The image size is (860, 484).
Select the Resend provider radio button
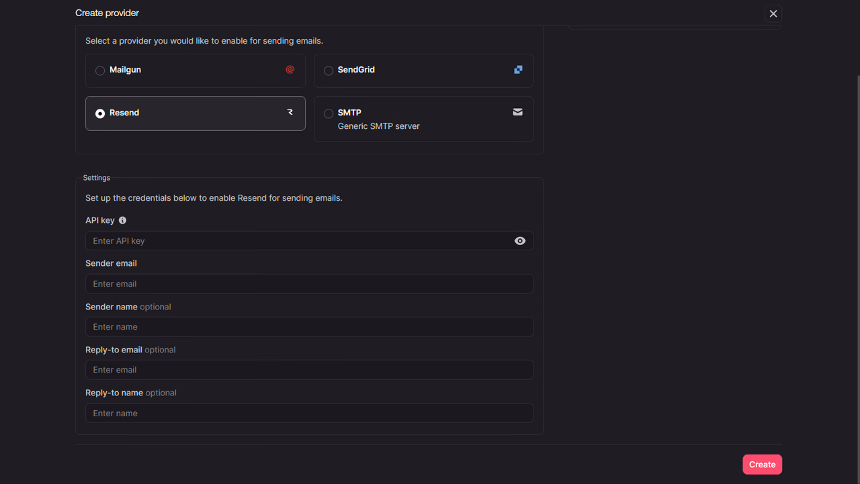click(100, 113)
